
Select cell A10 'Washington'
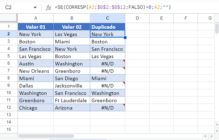(35, 93)
